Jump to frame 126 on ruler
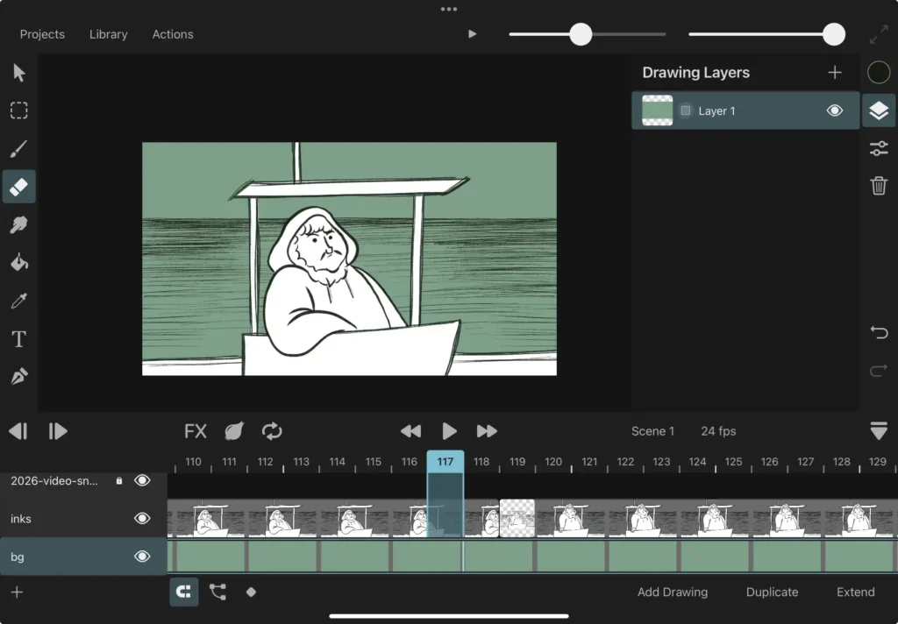This screenshot has height=624, width=898. point(769,461)
